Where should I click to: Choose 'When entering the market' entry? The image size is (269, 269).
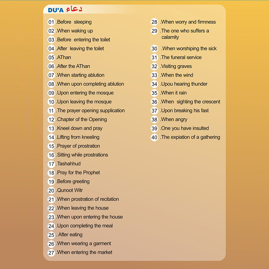pos(84,252)
